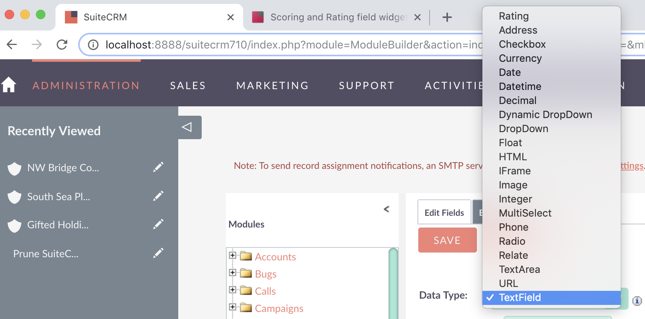Open the Administration menu

(x=86, y=86)
